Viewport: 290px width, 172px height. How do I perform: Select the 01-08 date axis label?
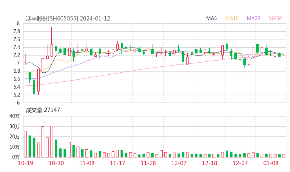pos(271,163)
